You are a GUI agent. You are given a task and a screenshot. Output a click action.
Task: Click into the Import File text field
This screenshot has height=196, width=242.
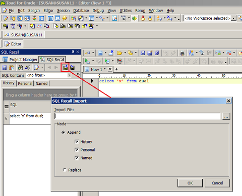point(137,116)
